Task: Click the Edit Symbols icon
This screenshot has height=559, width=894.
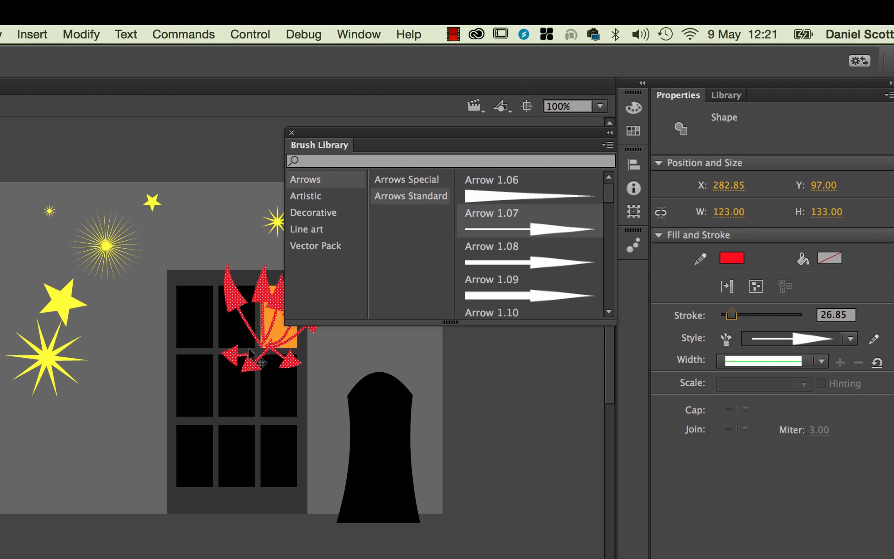Action: pyautogui.click(x=503, y=106)
